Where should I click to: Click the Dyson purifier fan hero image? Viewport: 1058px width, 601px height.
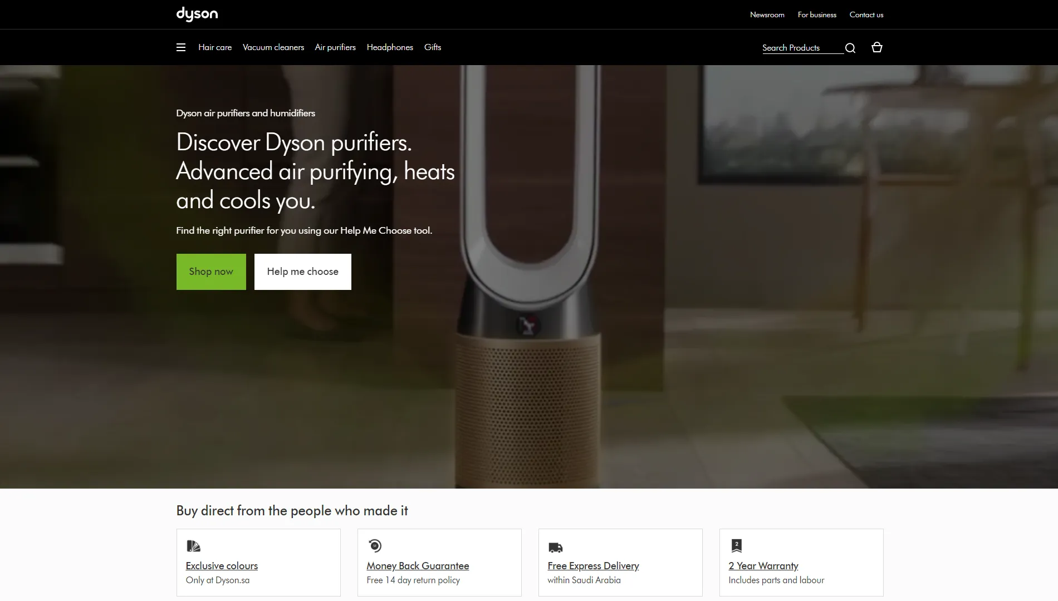pos(528,277)
